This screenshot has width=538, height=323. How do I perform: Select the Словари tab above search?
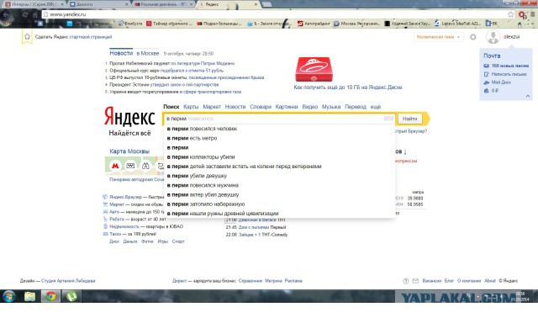[261, 107]
